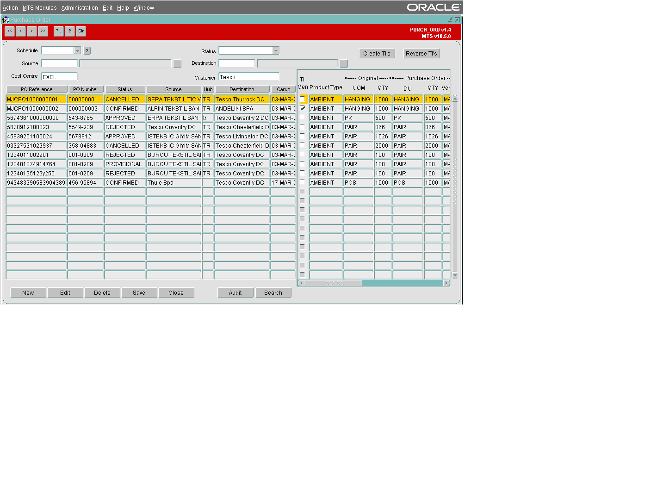Image resolution: width=663 pixels, height=497 pixels.
Task: Sort by the PO Number column header
Action: 86,89
